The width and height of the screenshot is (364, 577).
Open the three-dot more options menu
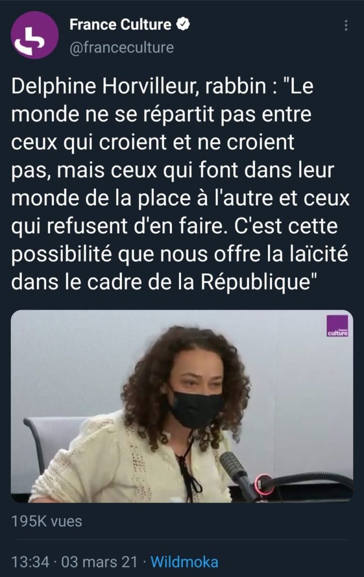tap(346, 25)
